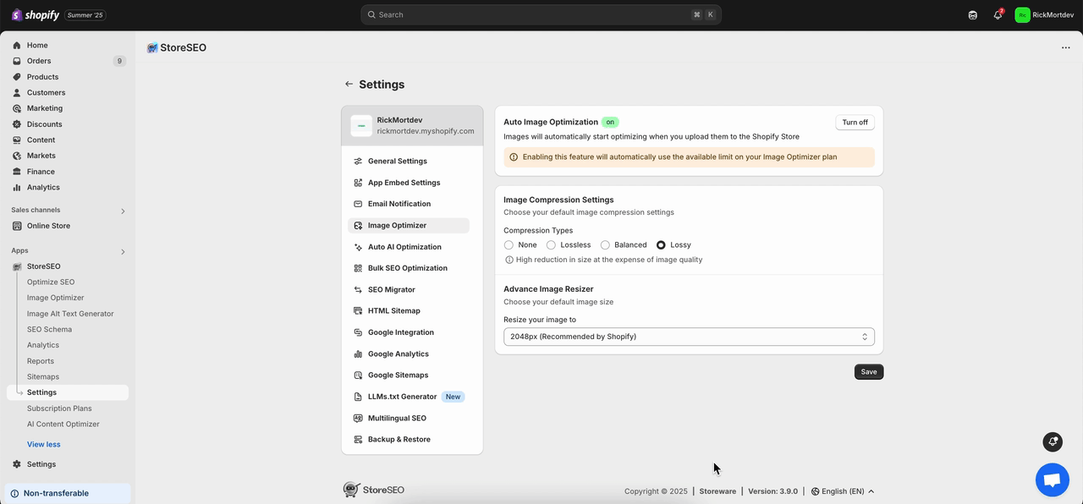
Task: Expand the Apps section chevron
Action: point(123,252)
